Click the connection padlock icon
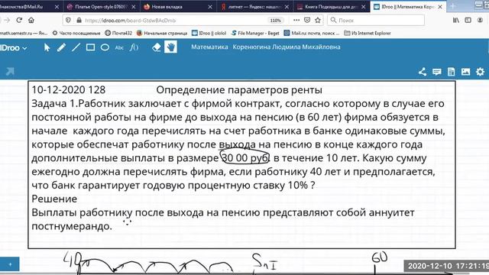 click(x=79, y=21)
